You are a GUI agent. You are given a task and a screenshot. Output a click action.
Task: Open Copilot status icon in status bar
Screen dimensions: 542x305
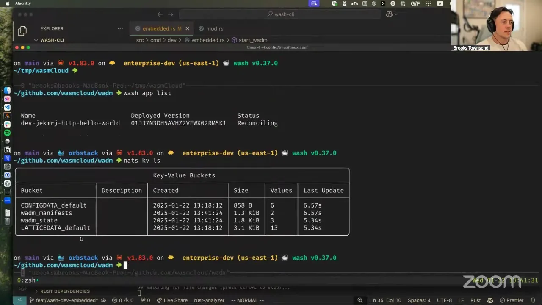490,300
